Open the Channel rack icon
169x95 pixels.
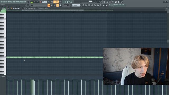89,5
